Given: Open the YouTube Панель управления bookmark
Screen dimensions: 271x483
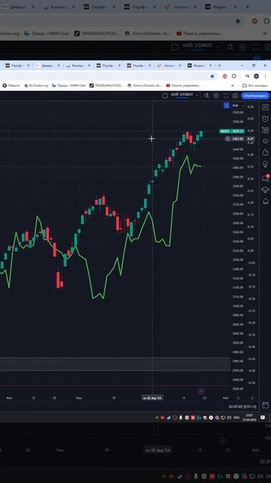Looking at the screenshot, I should click(x=184, y=85).
